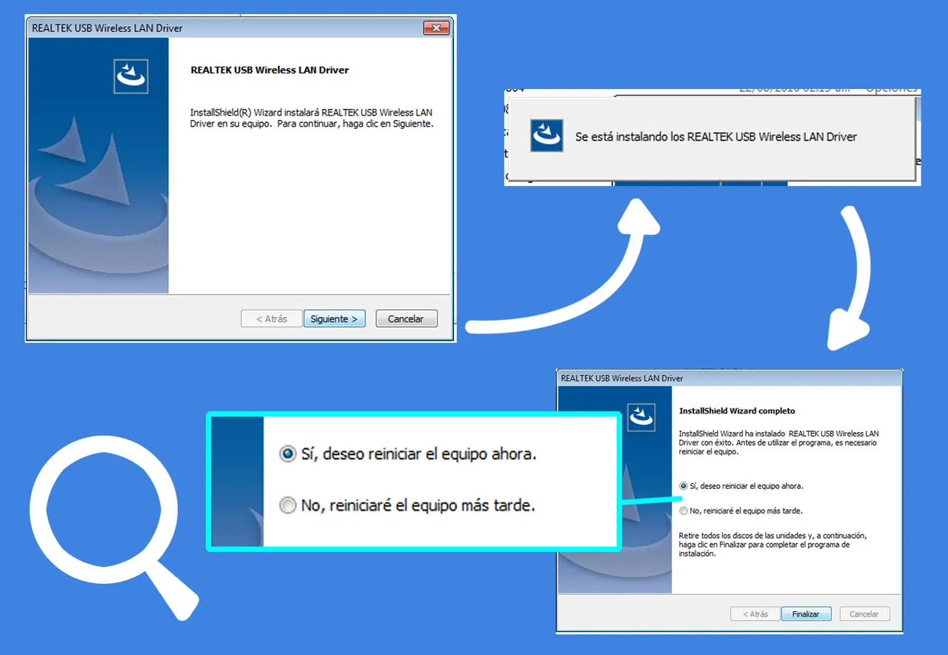Viewport: 948px width, 655px height.
Task: Select 'Sí, deseo reiniciar' radio in Finalizar dialog
Action: (683, 486)
